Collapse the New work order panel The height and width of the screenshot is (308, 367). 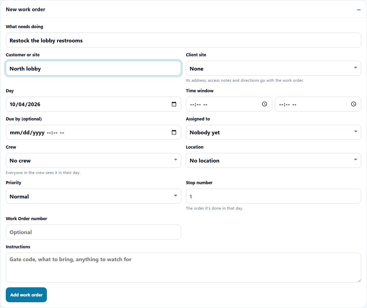359,9
